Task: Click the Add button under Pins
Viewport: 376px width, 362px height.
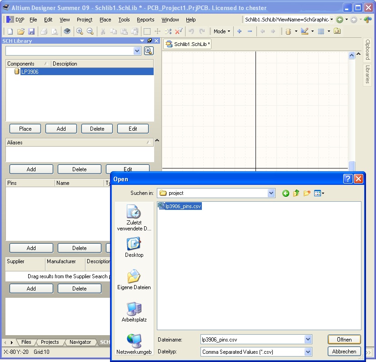Action: pyautogui.click(x=31, y=248)
